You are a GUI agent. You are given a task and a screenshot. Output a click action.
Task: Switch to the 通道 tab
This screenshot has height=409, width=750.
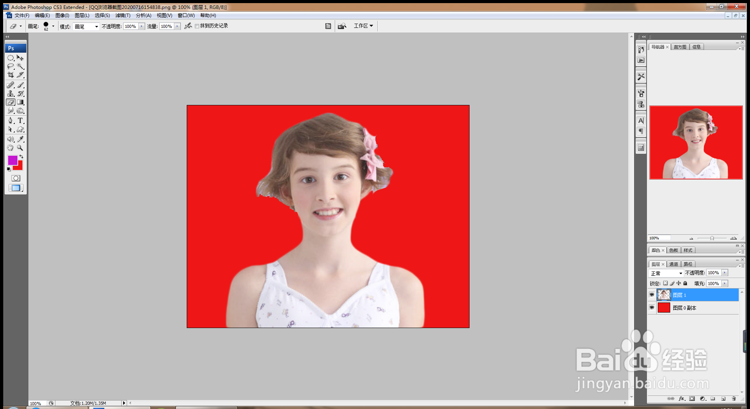(x=674, y=264)
